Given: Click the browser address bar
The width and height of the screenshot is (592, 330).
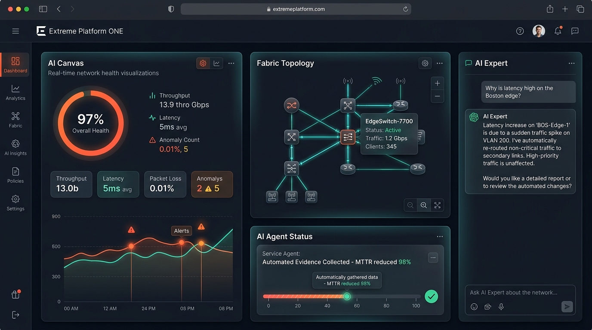Looking at the screenshot, I should click(296, 9).
